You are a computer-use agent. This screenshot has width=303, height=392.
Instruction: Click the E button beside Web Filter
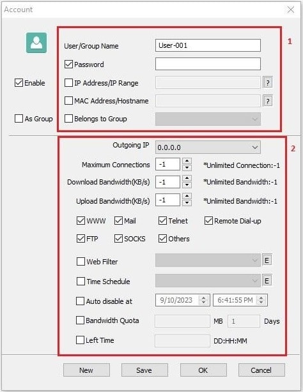pyautogui.click(x=267, y=260)
